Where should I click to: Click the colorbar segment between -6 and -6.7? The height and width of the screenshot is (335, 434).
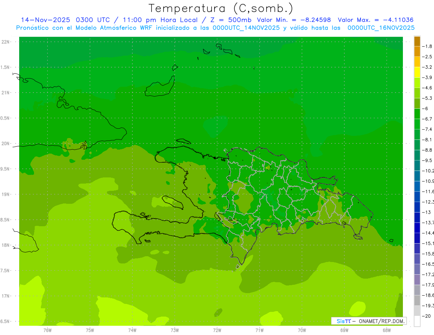(x=417, y=114)
